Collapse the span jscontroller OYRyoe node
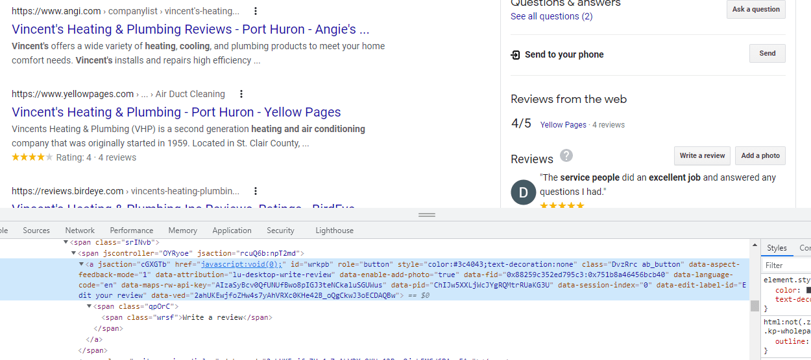The image size is (811, 360). (x=73, y=253)
